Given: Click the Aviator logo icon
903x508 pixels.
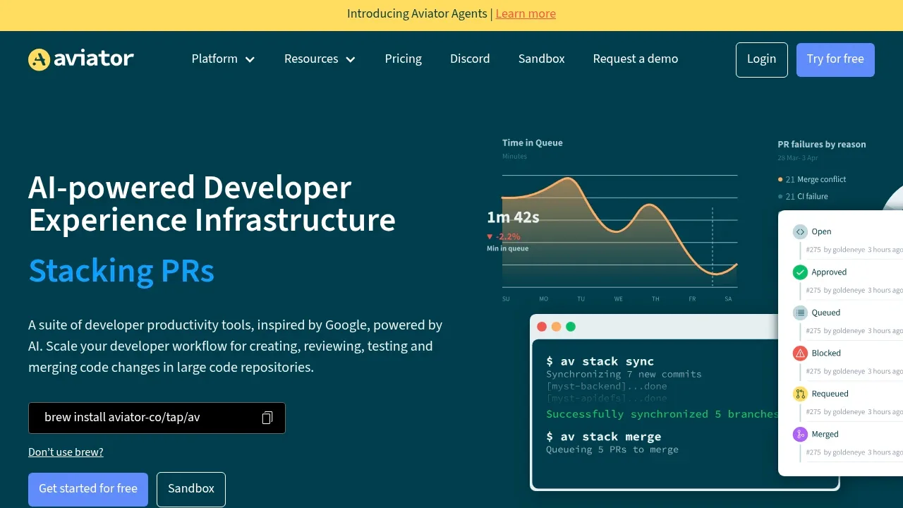Looking at the screenshot, I should [x=39, y=59].
